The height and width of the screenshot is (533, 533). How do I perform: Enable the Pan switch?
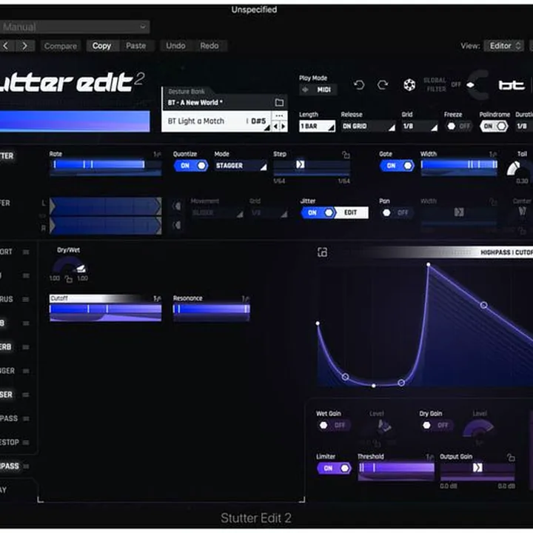pyautogui.click(x=396, y=212)
